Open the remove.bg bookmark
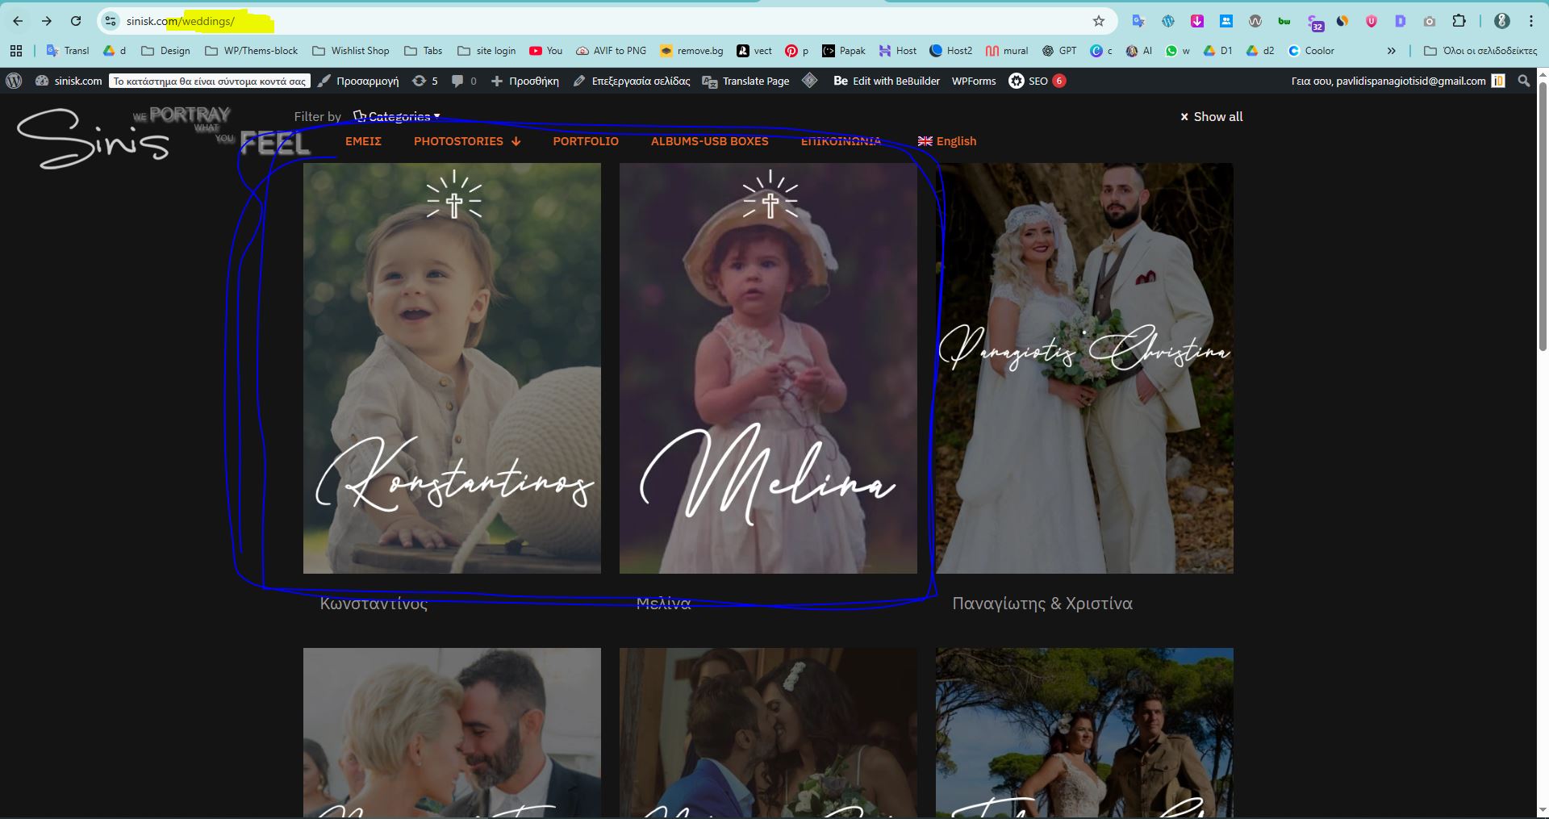Screen dimensions: 1549x819 click(691, 51)
